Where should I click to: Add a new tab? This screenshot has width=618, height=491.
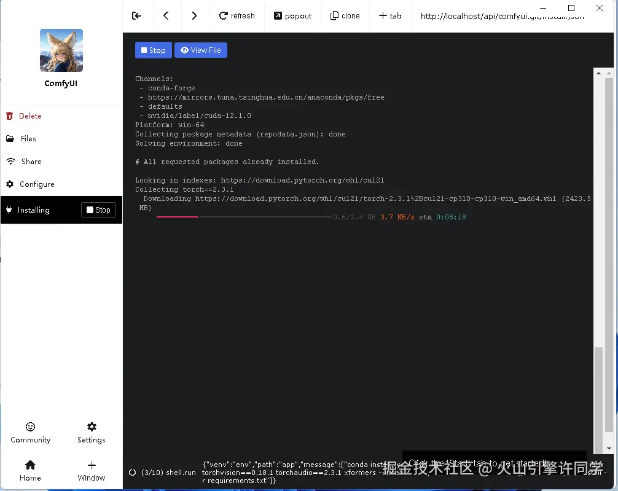tap(390, 16)
